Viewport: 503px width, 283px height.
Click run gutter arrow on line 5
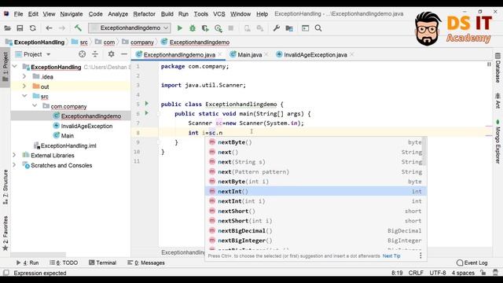(147, 103)
